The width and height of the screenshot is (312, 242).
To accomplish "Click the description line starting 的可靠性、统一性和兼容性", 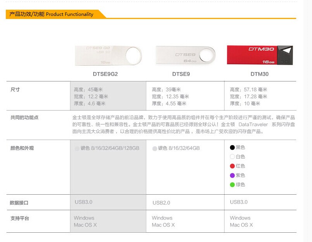I will pyautogui.click(x=183, y=124).
